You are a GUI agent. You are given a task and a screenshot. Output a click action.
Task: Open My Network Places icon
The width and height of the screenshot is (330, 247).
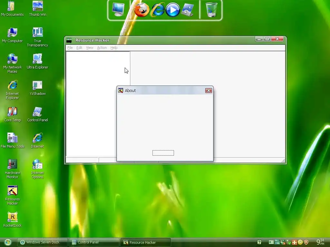point(12,63)
